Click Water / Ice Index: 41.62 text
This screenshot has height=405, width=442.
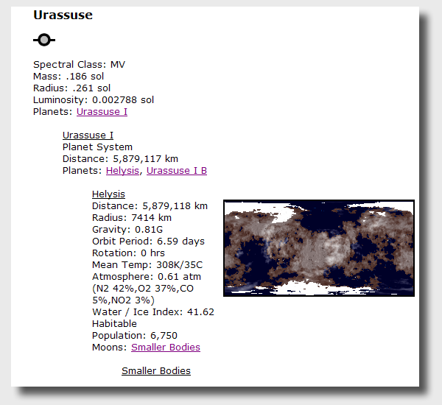[x=153, y=312]
